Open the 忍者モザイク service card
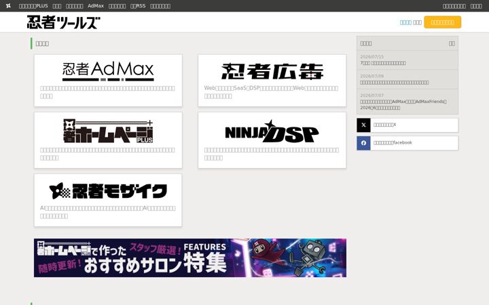The width and height of the screenshot is (489, 305). tap(108, 200)
